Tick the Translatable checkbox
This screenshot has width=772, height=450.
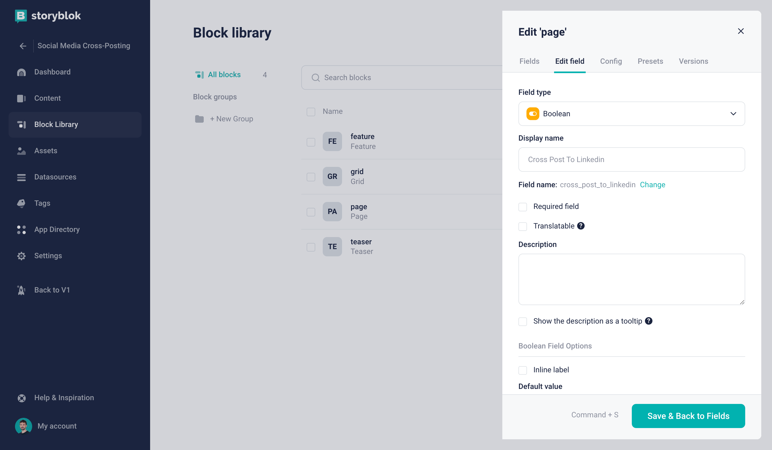pos(523,227)
